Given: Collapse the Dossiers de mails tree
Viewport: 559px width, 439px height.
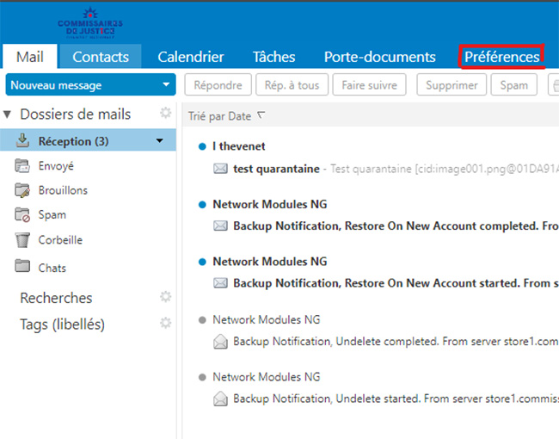Looking at the screenshot, I should coord(8,114).
